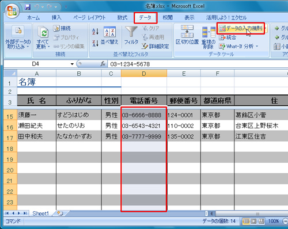Click the 135-0002 postal code cell

point(184,136)
